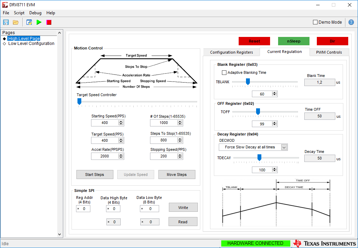Click the red stop script icon
The height and width of the screenshot is (248, 358).
point(49,22)
